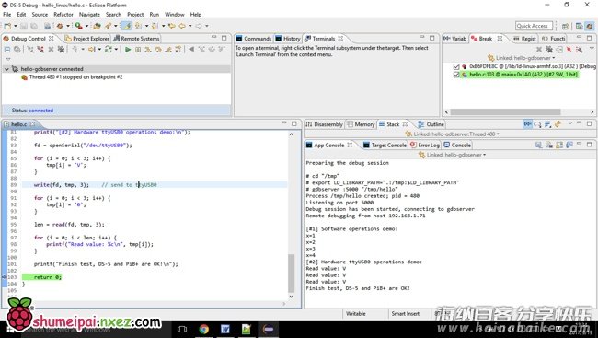Switch to the Memory tab
Viewport: 598px width, 338px height.
click(x=361, y=124)
